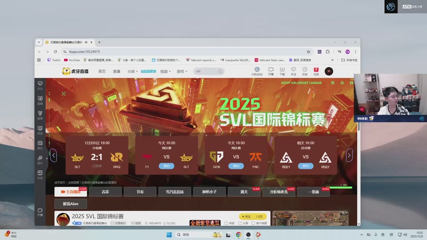The image size is (427, 240).
Task: Click the Huya search input field
Action: click(x=206, y=71)
